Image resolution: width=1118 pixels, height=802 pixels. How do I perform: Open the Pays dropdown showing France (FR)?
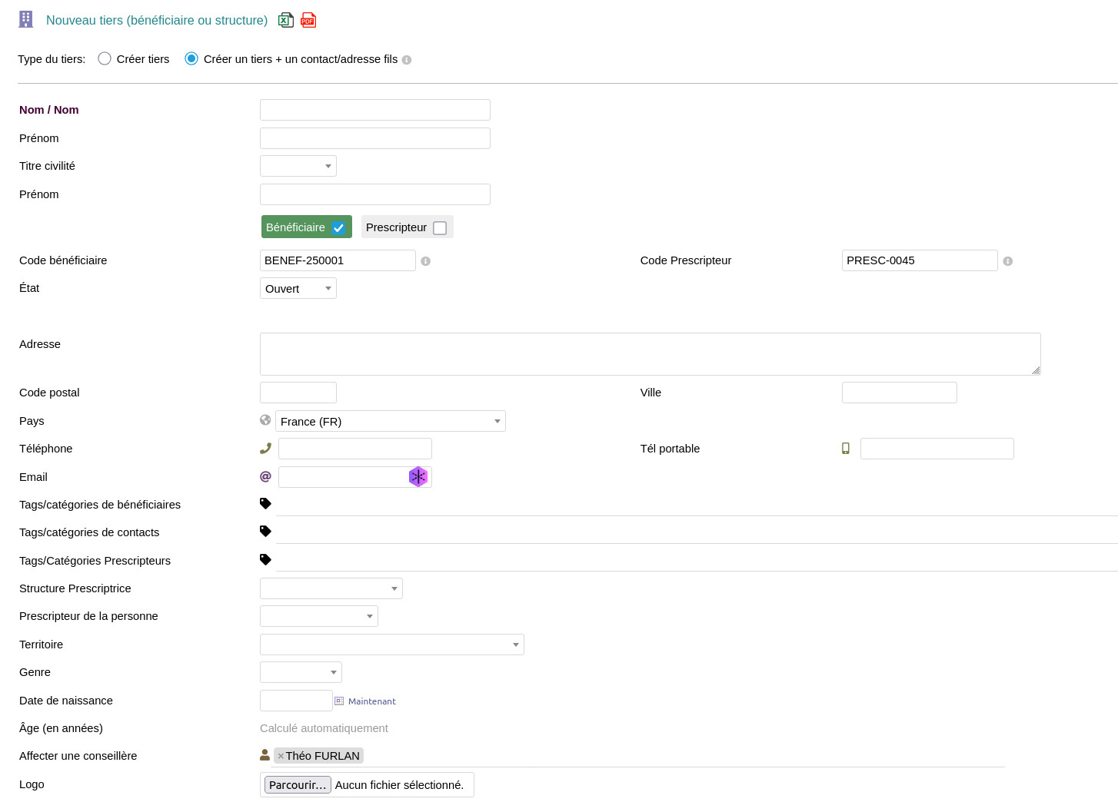coord(391,421)
